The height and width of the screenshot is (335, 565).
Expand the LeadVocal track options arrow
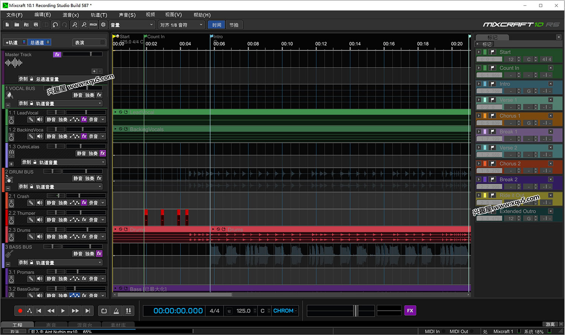(102, 120)
